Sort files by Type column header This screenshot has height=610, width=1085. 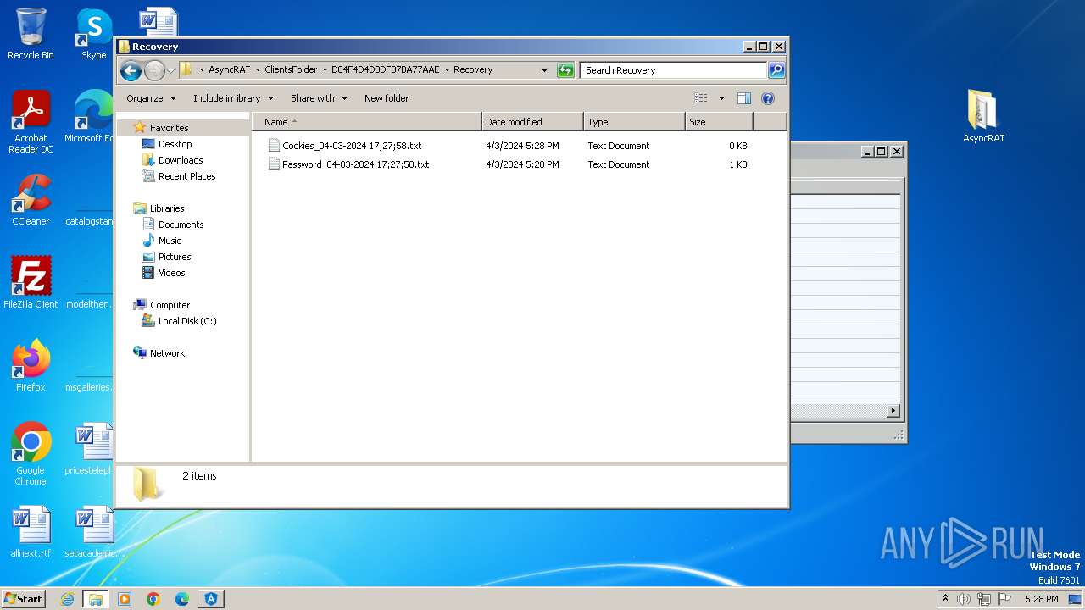coord(634,122)
